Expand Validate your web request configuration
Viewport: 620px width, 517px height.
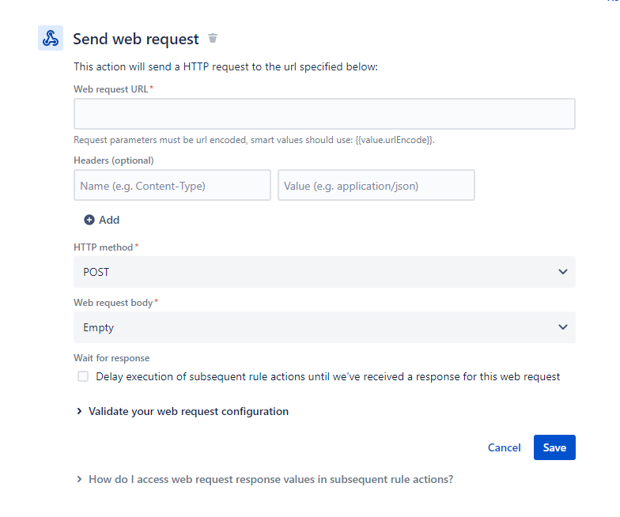point(188,411)
